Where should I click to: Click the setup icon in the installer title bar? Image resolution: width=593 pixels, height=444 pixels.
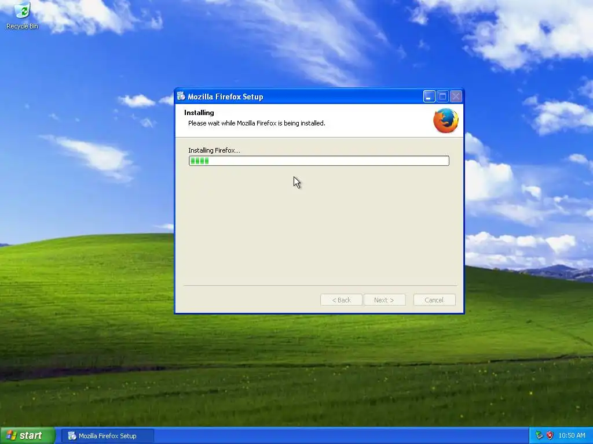pos(181,97)
